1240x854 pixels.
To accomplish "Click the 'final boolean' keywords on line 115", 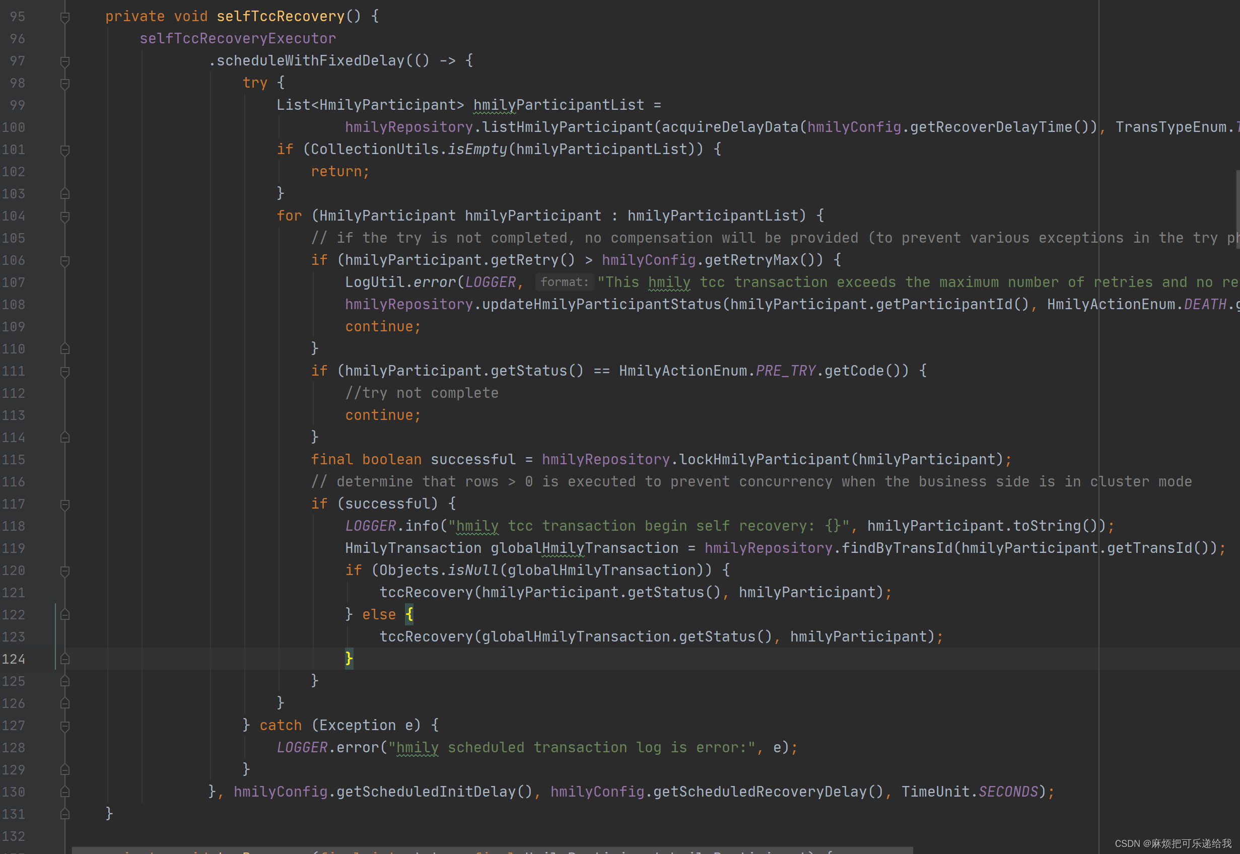I will pos(366,460).
